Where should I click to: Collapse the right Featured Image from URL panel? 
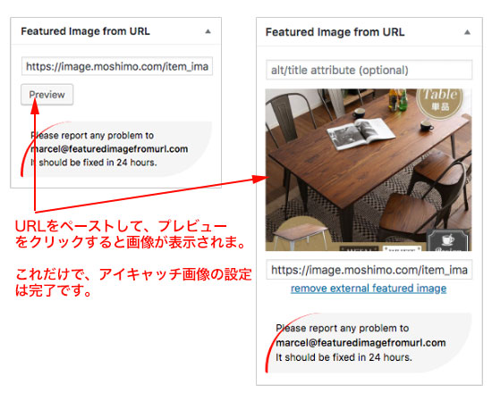467,32
